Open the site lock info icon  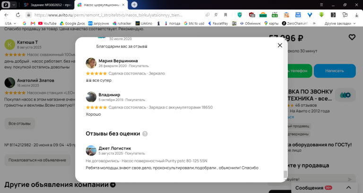[x=28, y=15]
